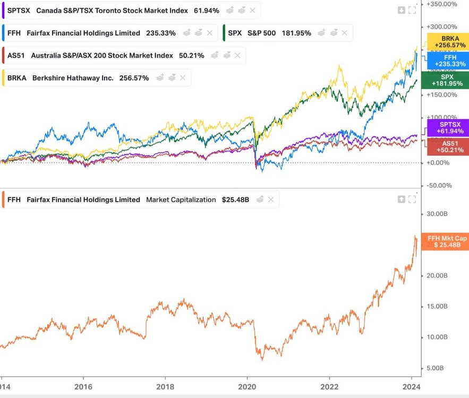
Task: Select the green SPX +181.95% axis tag
Action: [x=445, y=80]
